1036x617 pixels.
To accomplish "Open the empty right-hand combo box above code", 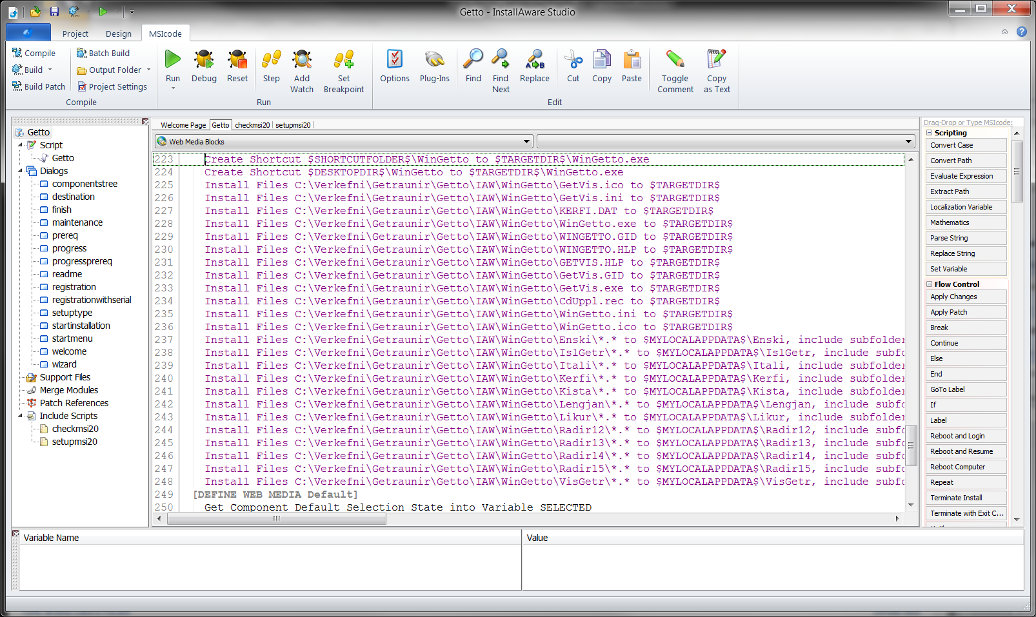I will [726, 141].
